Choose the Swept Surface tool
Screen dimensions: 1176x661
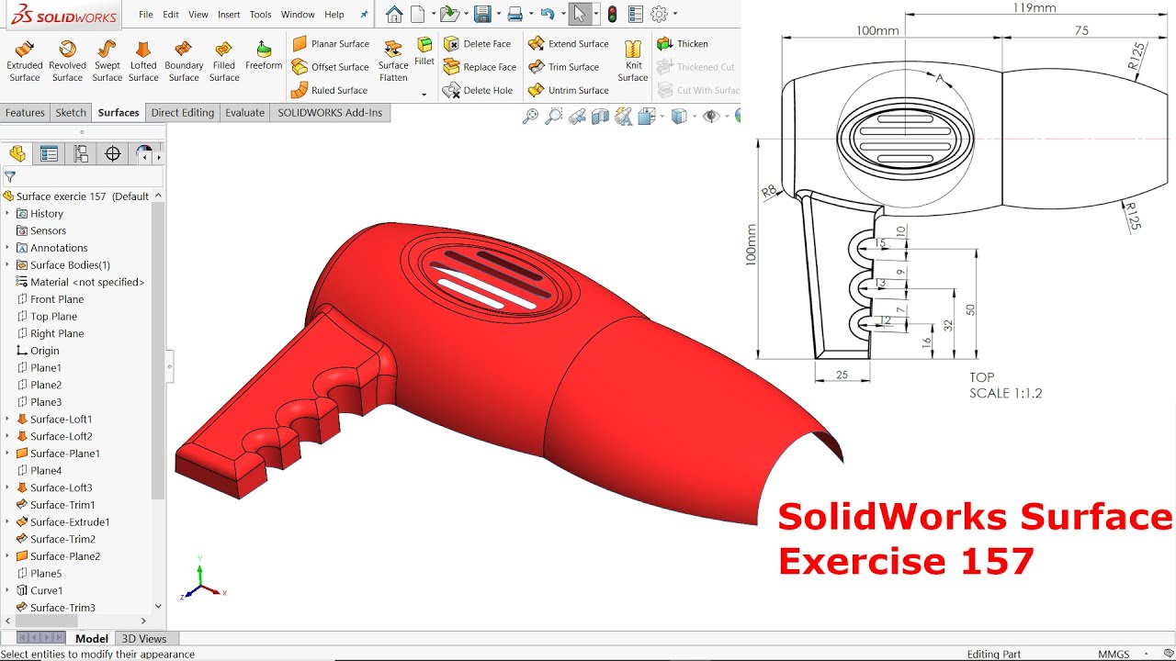107,61
